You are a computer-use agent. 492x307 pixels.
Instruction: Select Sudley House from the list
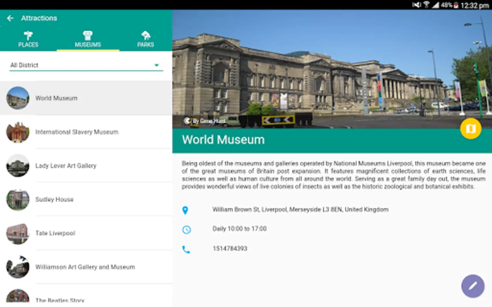coord(86,200)
